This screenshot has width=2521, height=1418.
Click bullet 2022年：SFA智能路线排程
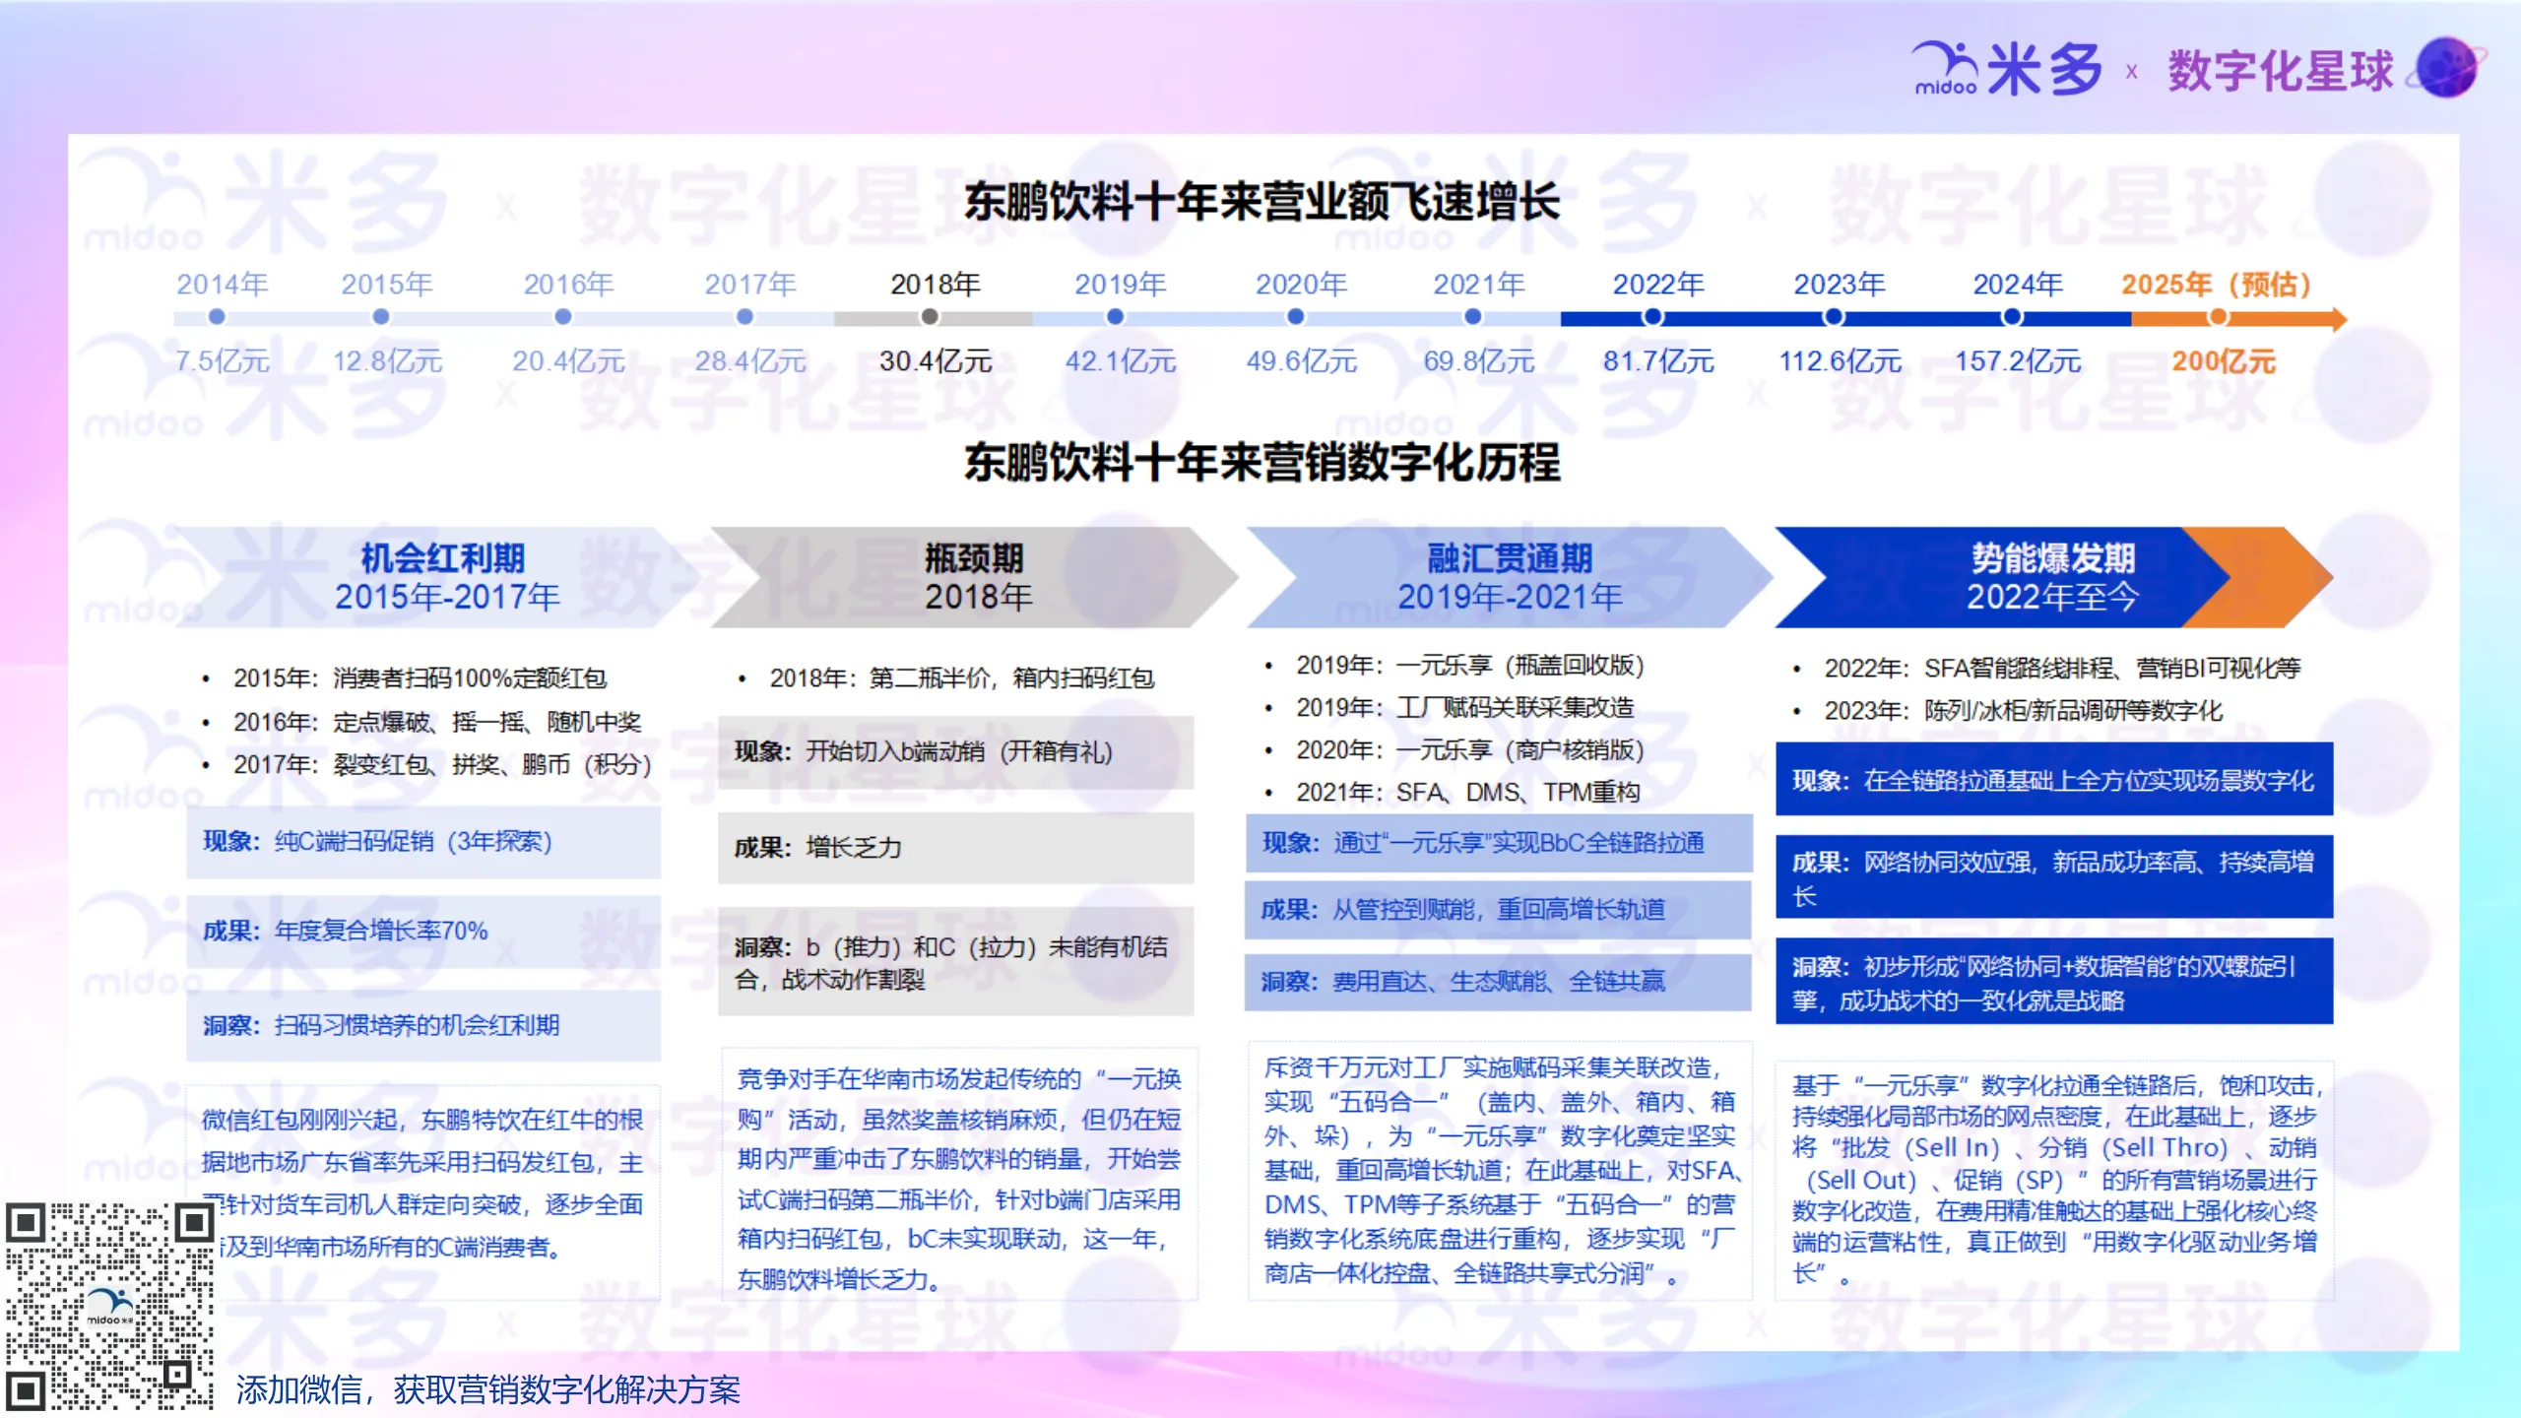click(2062, 669)
